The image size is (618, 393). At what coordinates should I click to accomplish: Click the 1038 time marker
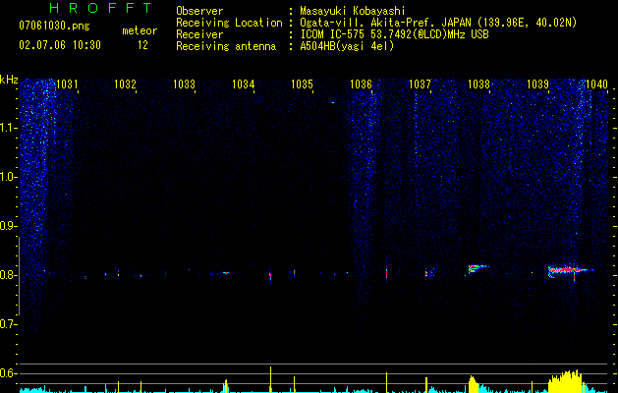pos(478,84)
